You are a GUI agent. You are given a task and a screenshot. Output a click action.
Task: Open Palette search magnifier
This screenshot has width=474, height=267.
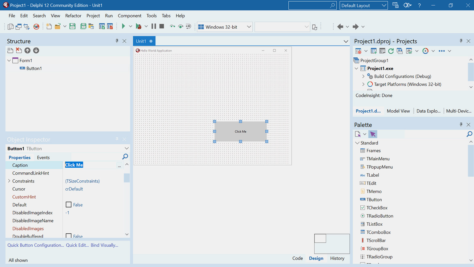tap(469, 134)
